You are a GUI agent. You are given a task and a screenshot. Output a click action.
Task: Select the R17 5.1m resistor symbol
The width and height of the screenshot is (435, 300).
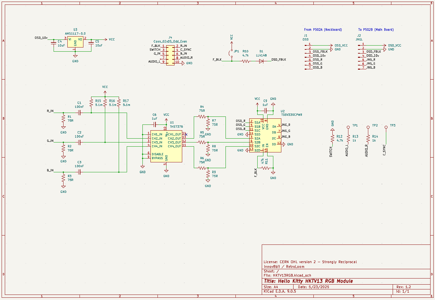119,103
